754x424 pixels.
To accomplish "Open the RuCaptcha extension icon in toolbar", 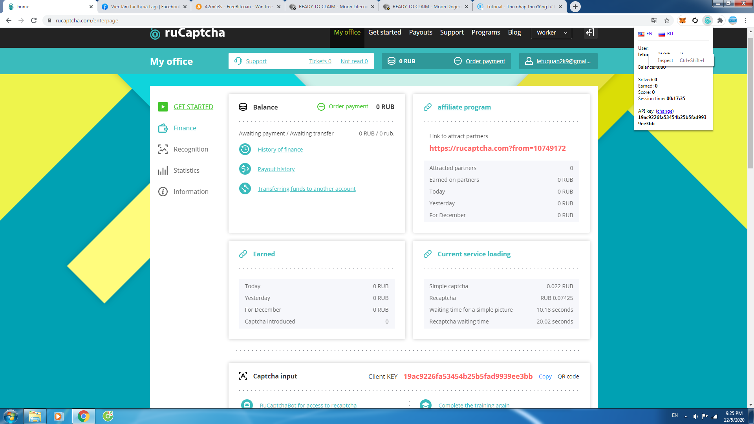I will point(708,20).
